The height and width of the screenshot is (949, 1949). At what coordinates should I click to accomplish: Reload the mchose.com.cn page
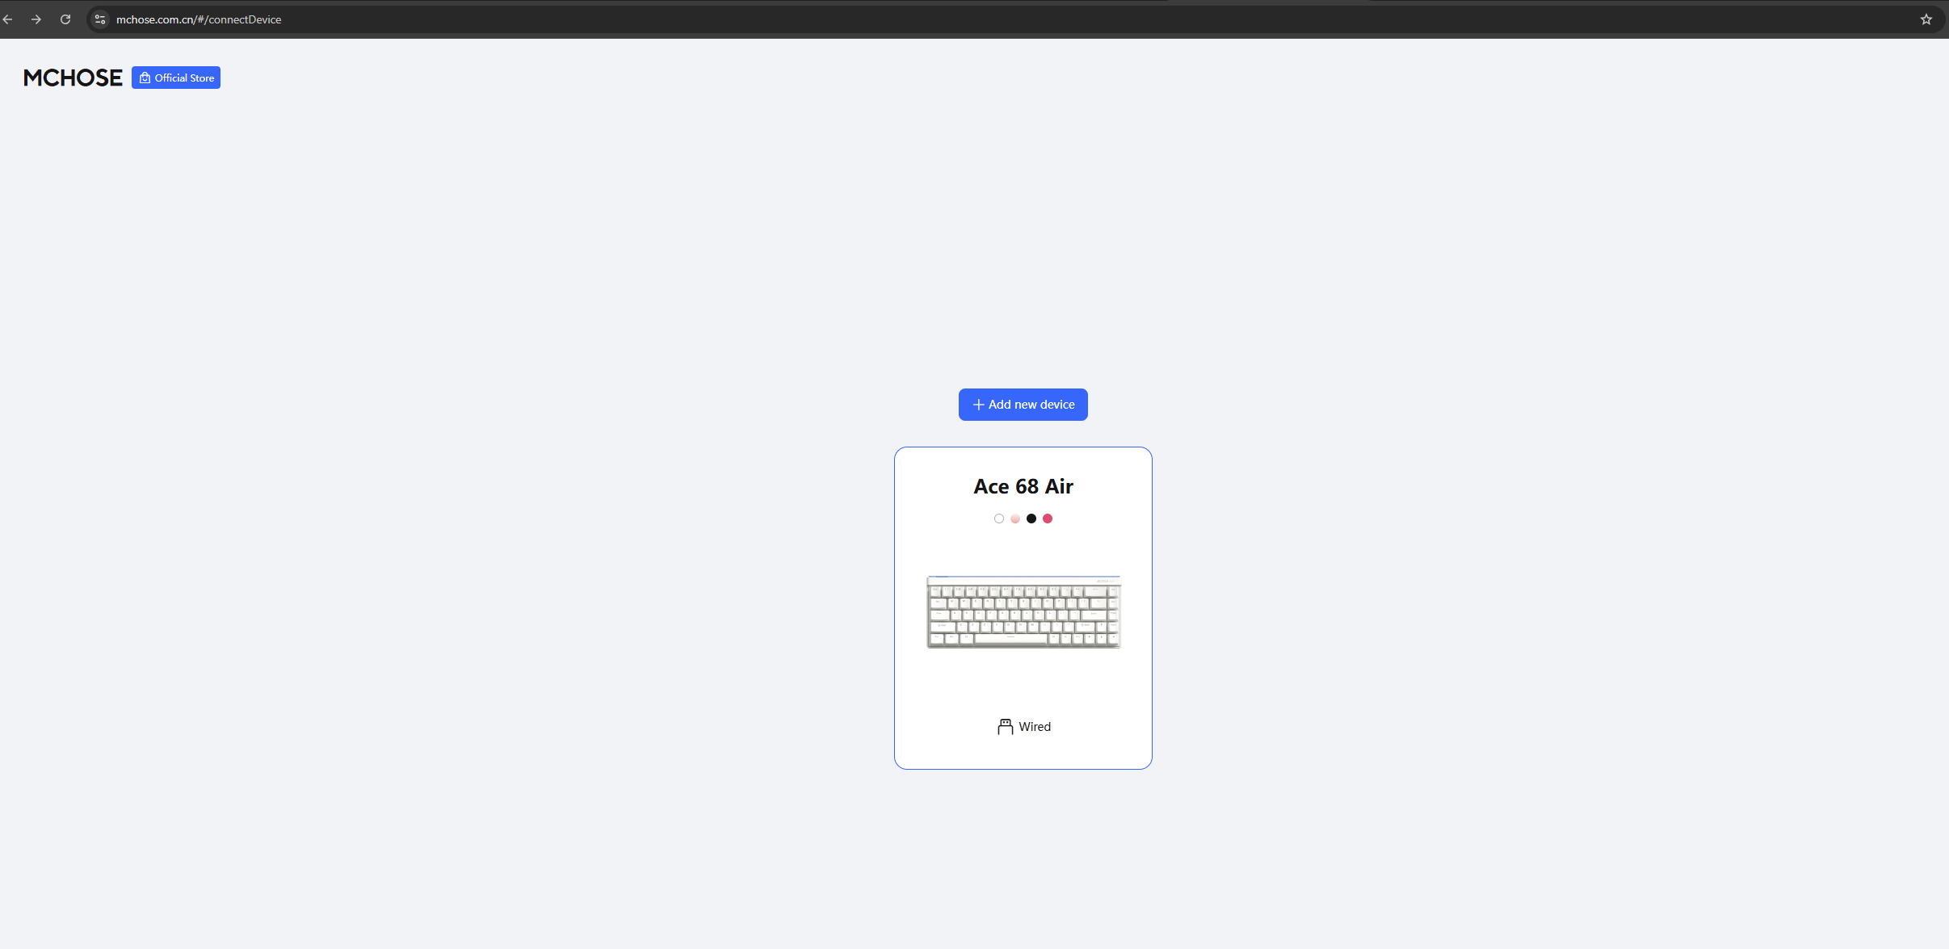(65, 19)
